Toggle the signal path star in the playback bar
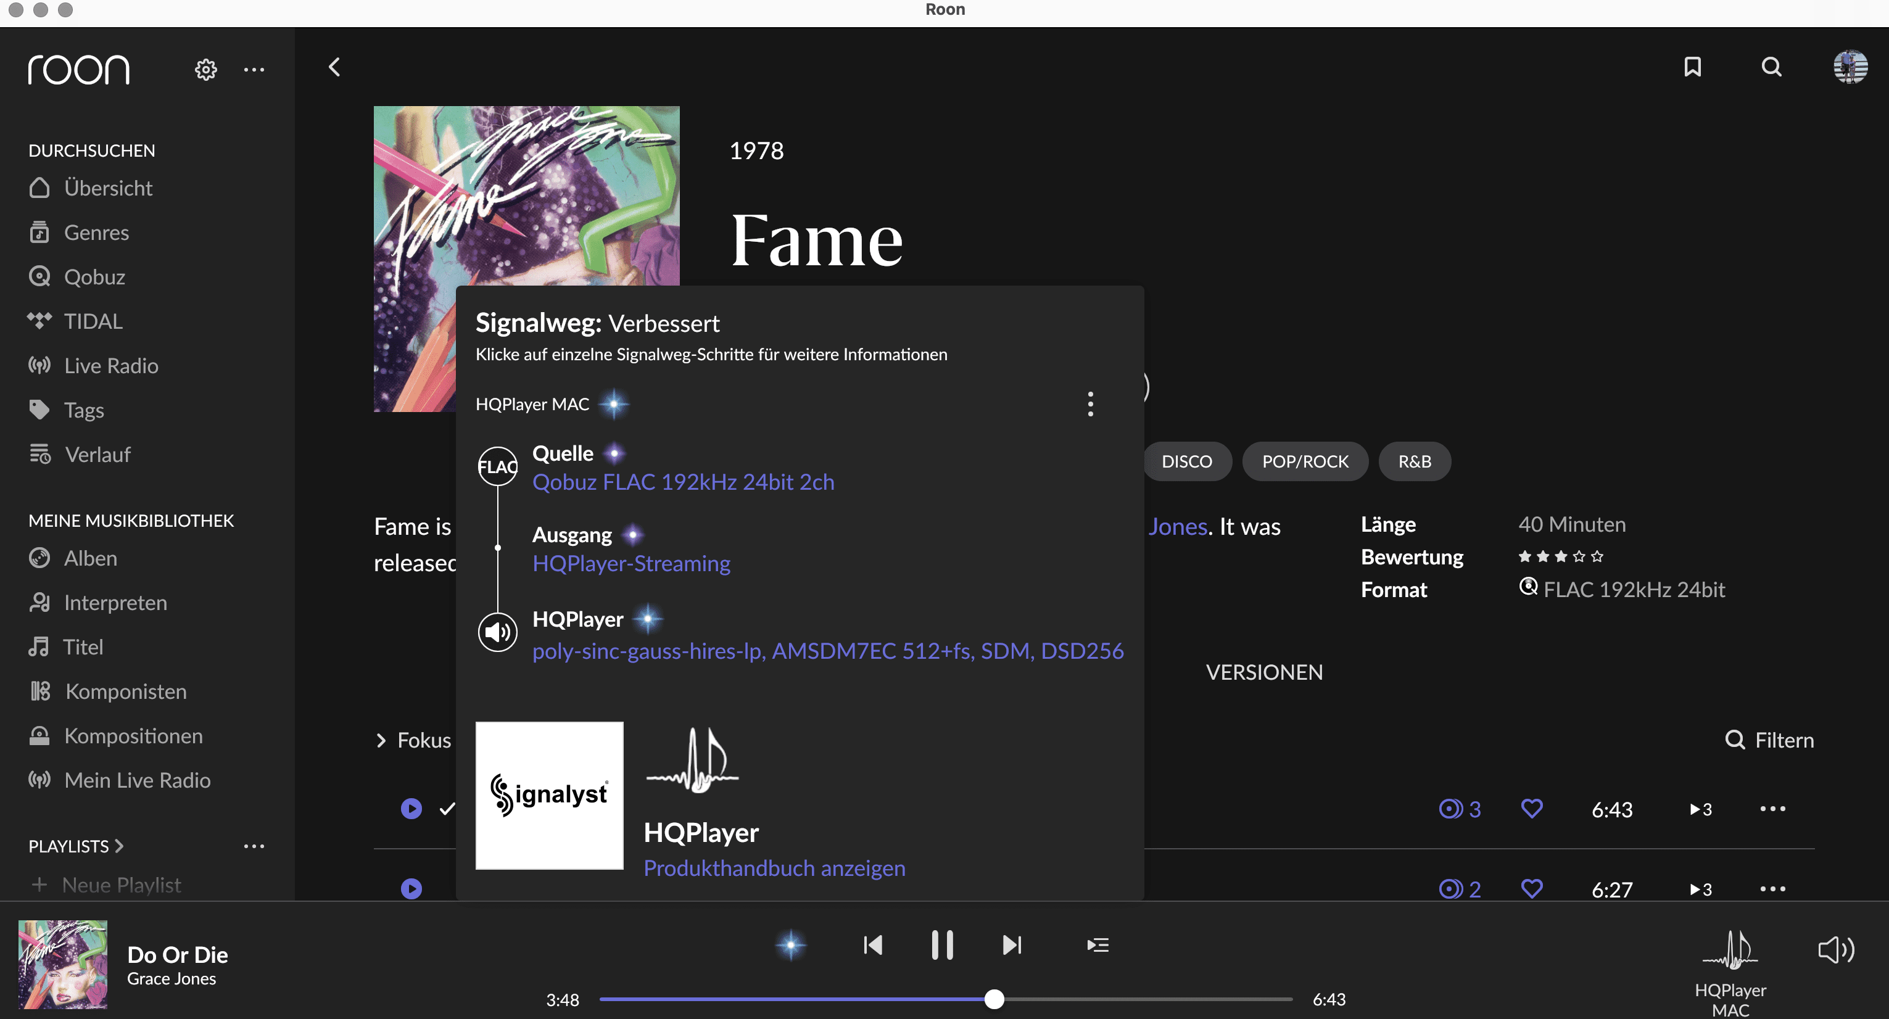The image size is (1889, 1019). coord(790,945)
